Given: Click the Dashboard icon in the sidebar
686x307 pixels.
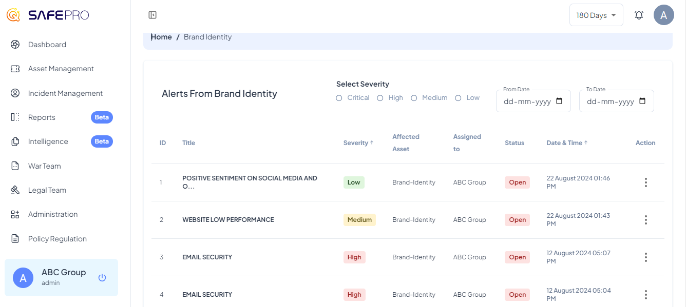Looking at the screenshot, I should (15, 45).
